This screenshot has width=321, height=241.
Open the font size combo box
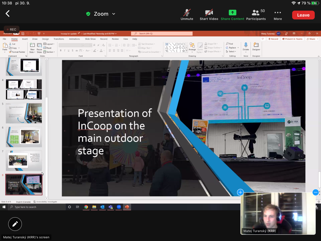89,45
